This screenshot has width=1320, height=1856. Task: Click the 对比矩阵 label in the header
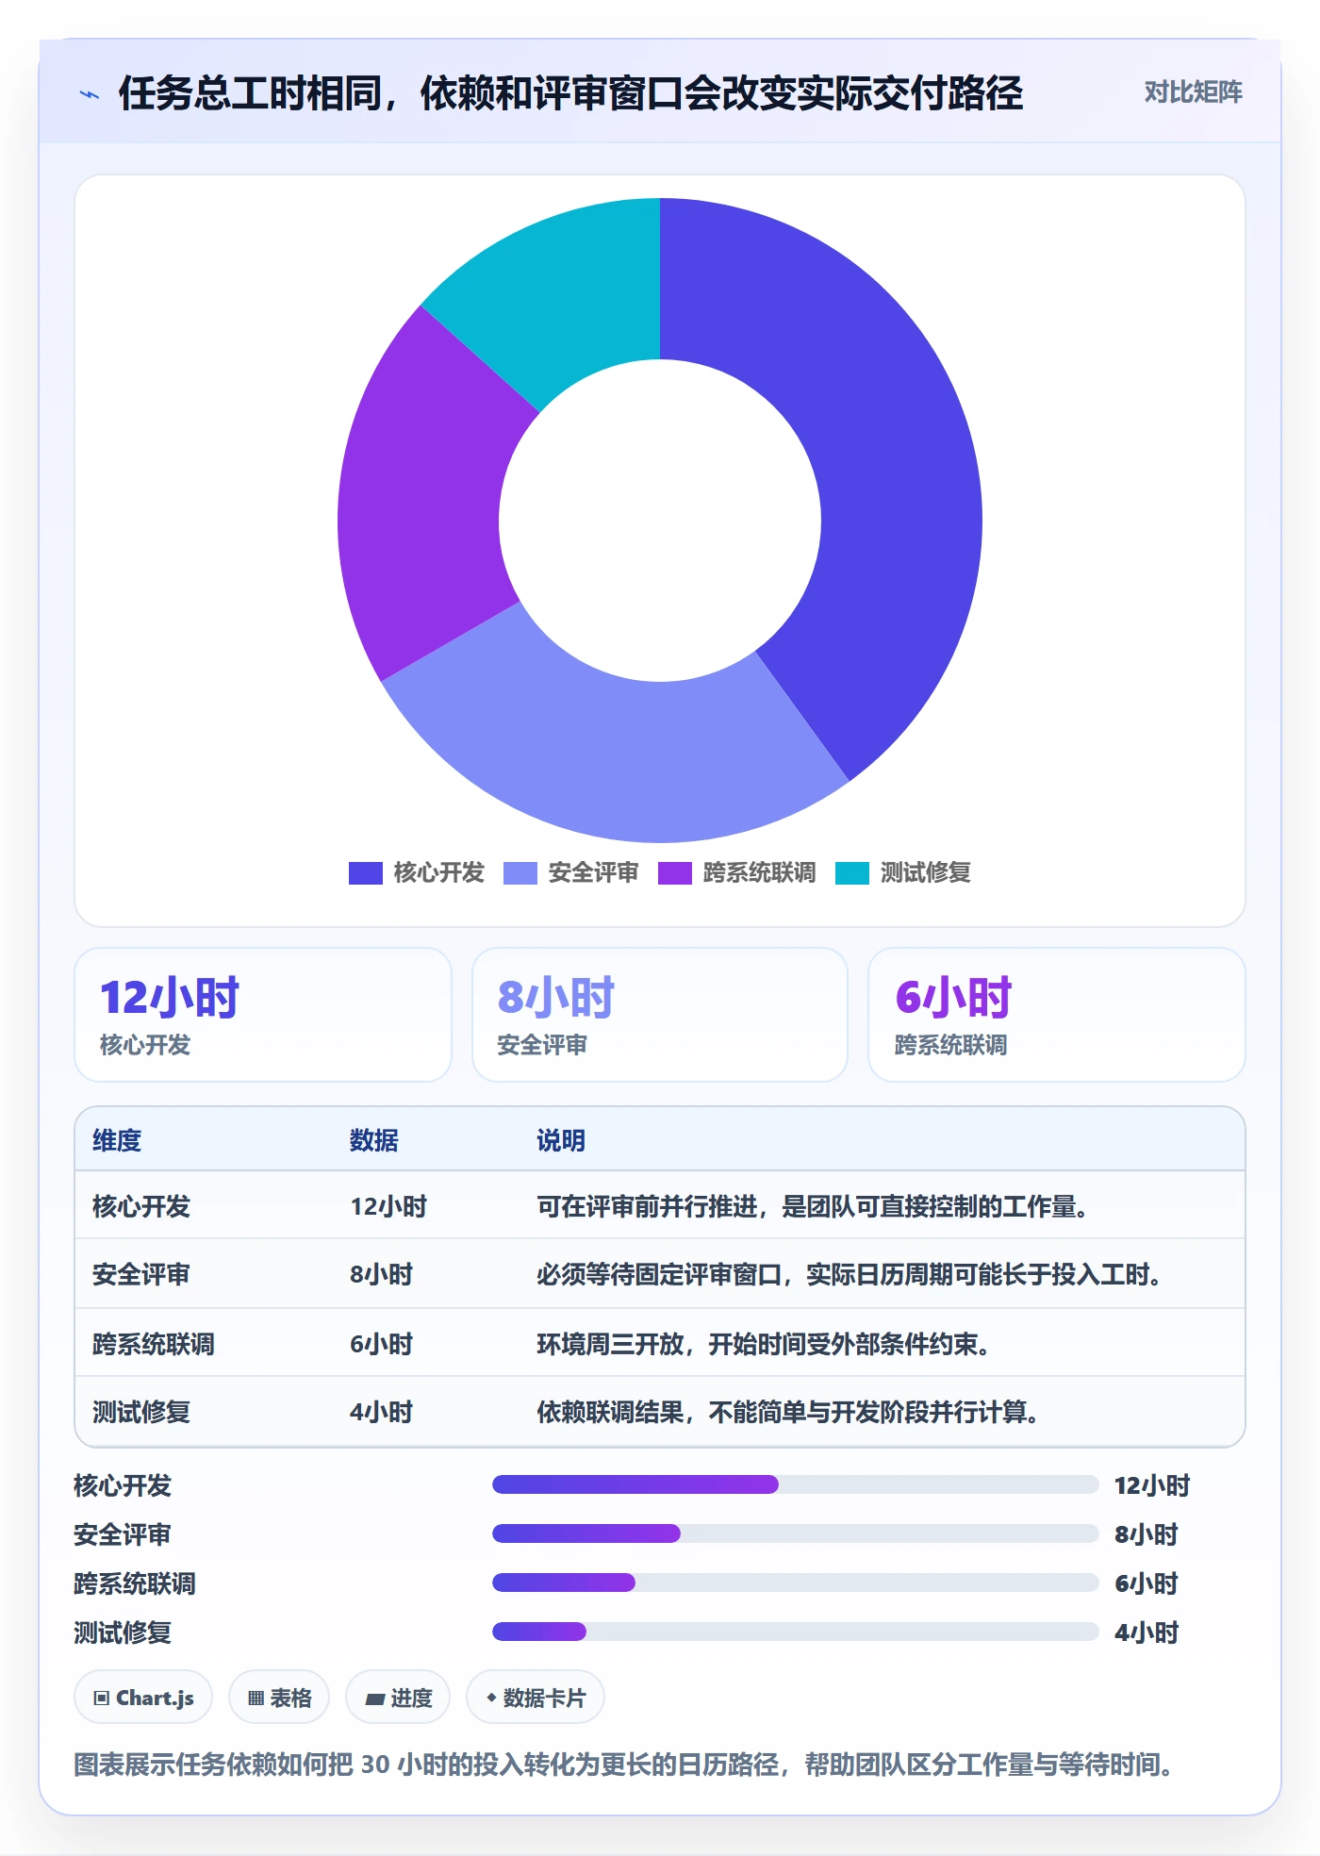(1193, 92)
